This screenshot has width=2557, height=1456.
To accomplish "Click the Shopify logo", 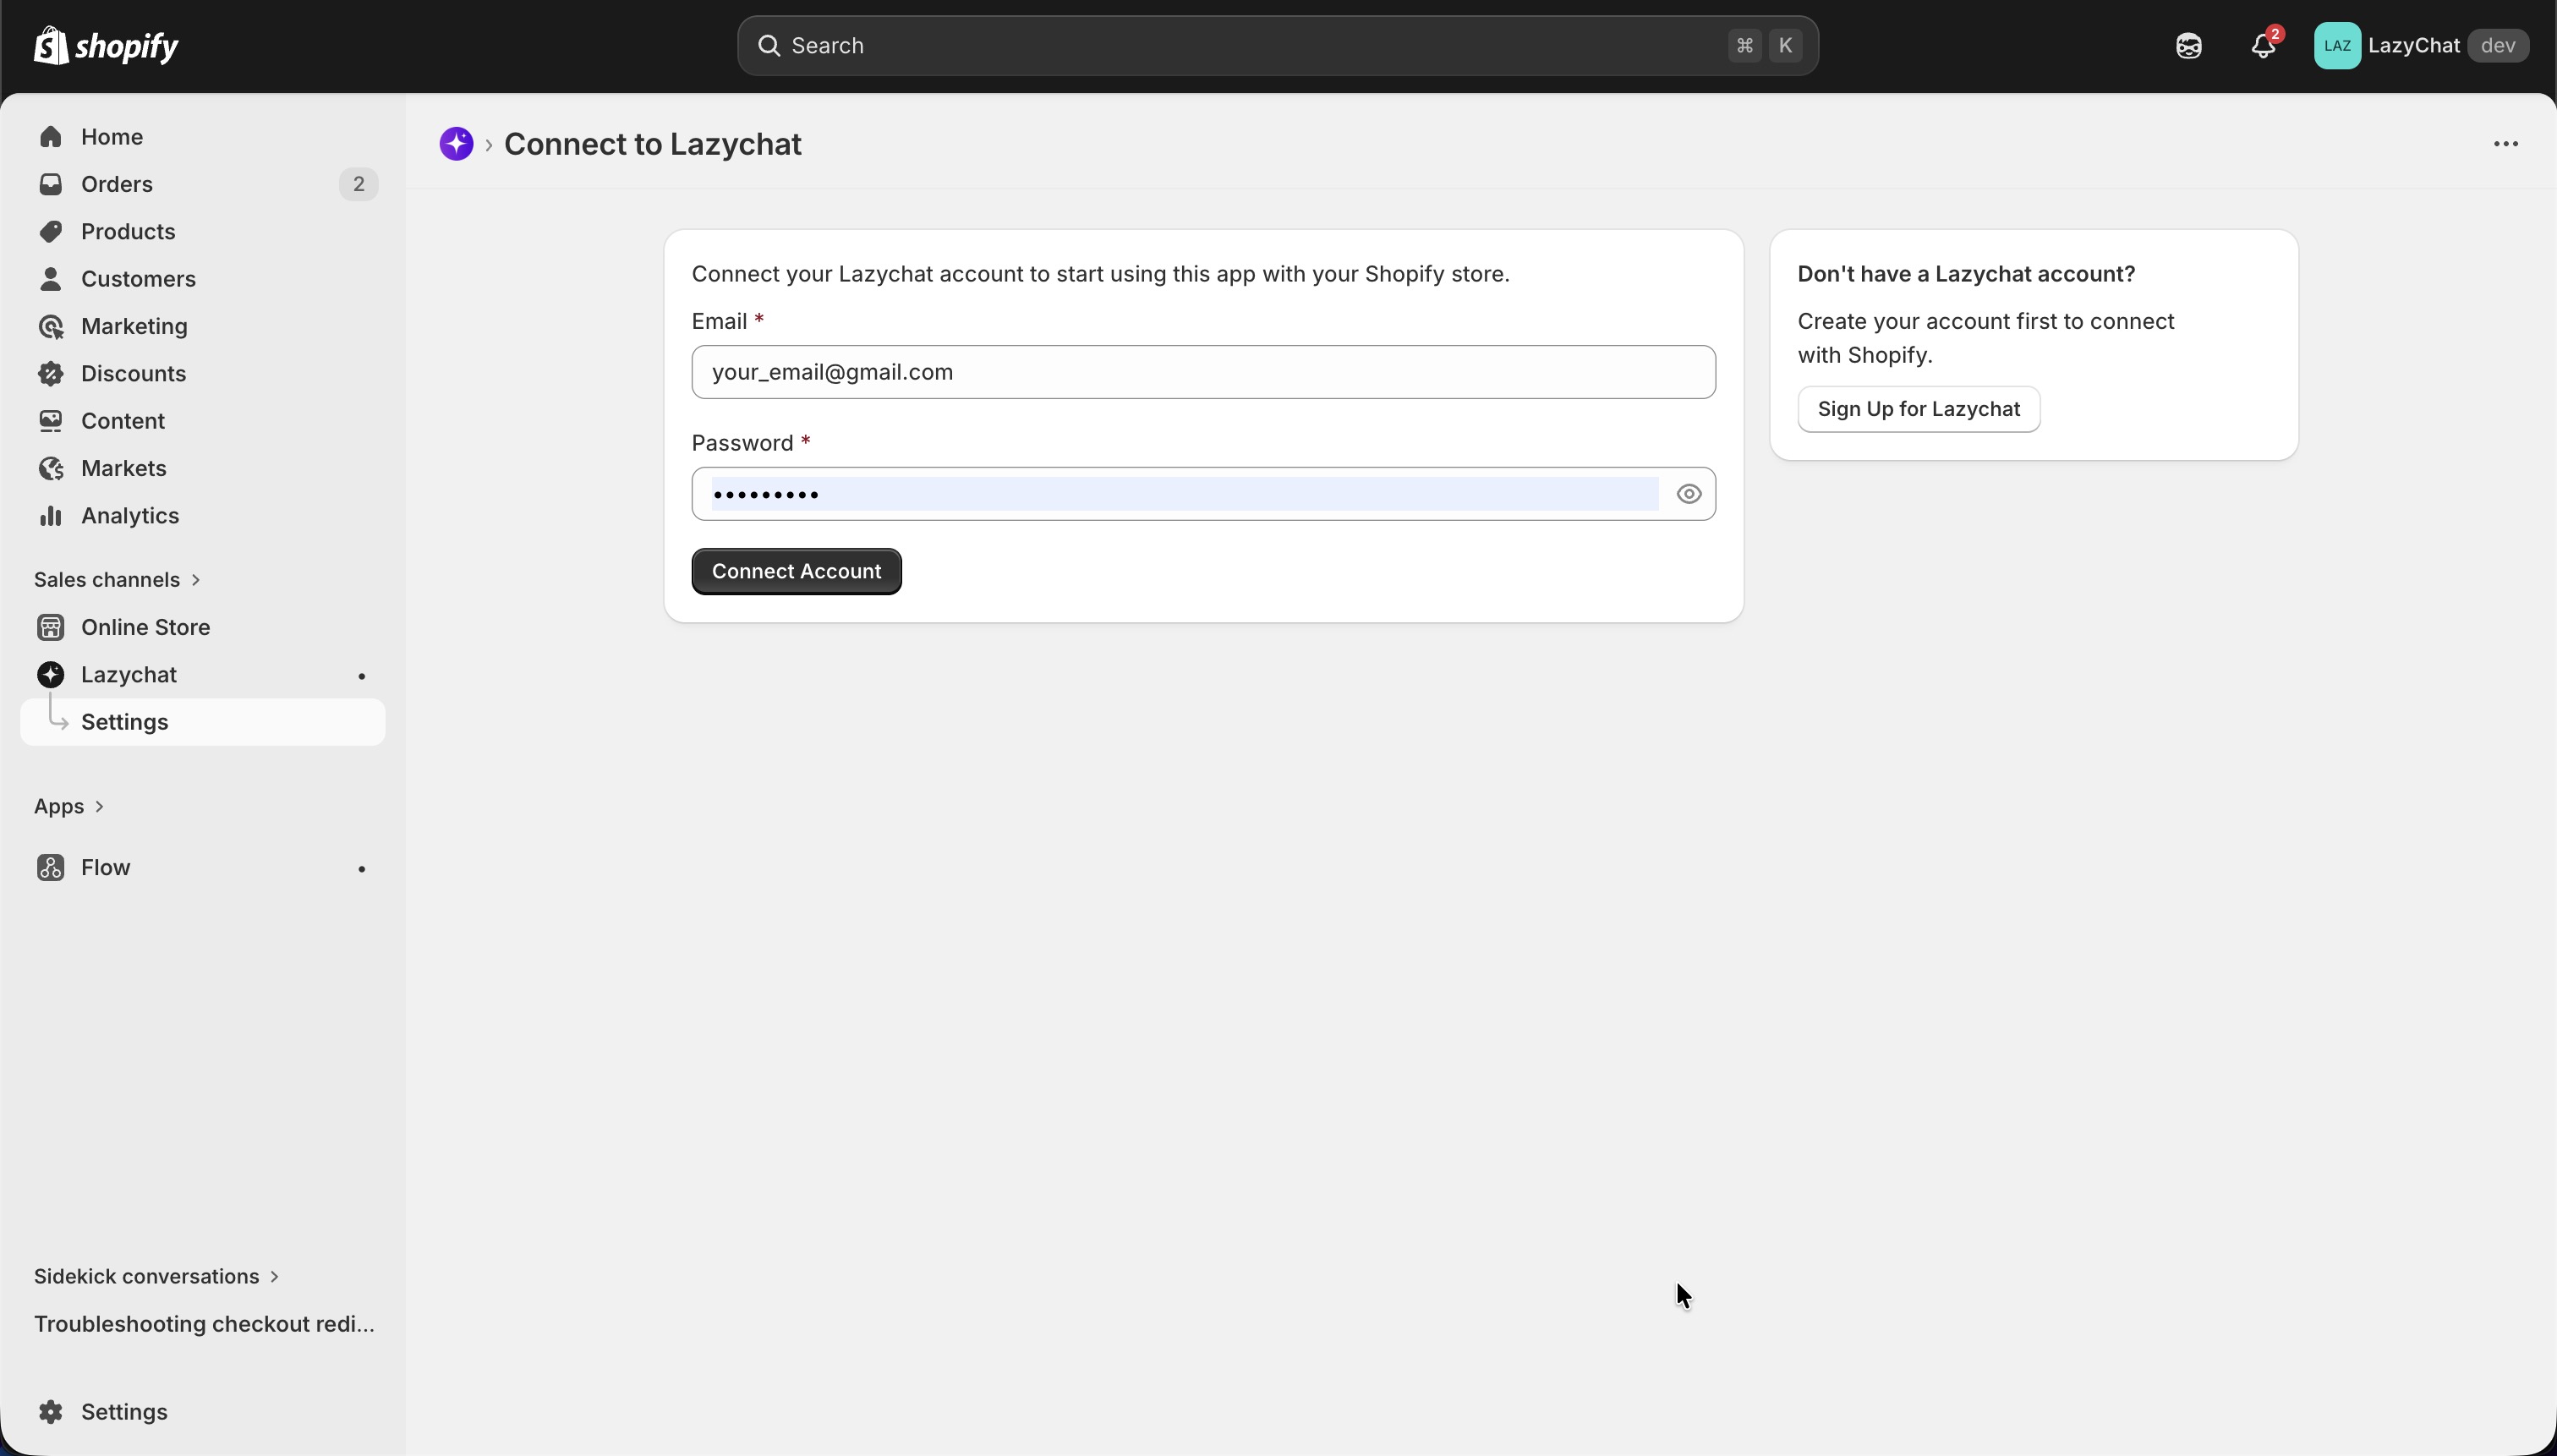I will [106, 46].
